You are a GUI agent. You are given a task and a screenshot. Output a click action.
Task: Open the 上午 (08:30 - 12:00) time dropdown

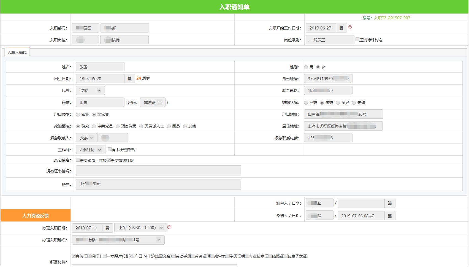(x=140, y=228)
